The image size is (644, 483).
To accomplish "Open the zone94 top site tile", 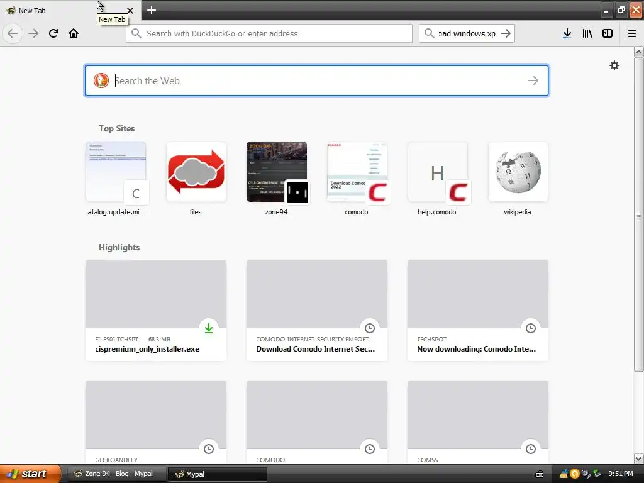I will click(277, 179).
